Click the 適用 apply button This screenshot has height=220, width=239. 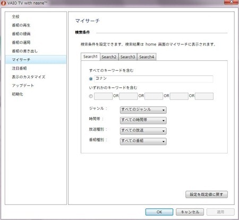point(220,212)
